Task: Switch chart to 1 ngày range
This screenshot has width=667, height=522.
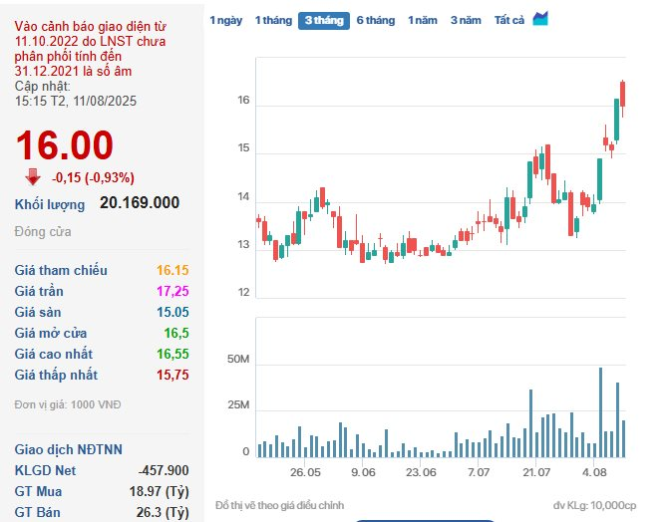Action: (226, 20)
